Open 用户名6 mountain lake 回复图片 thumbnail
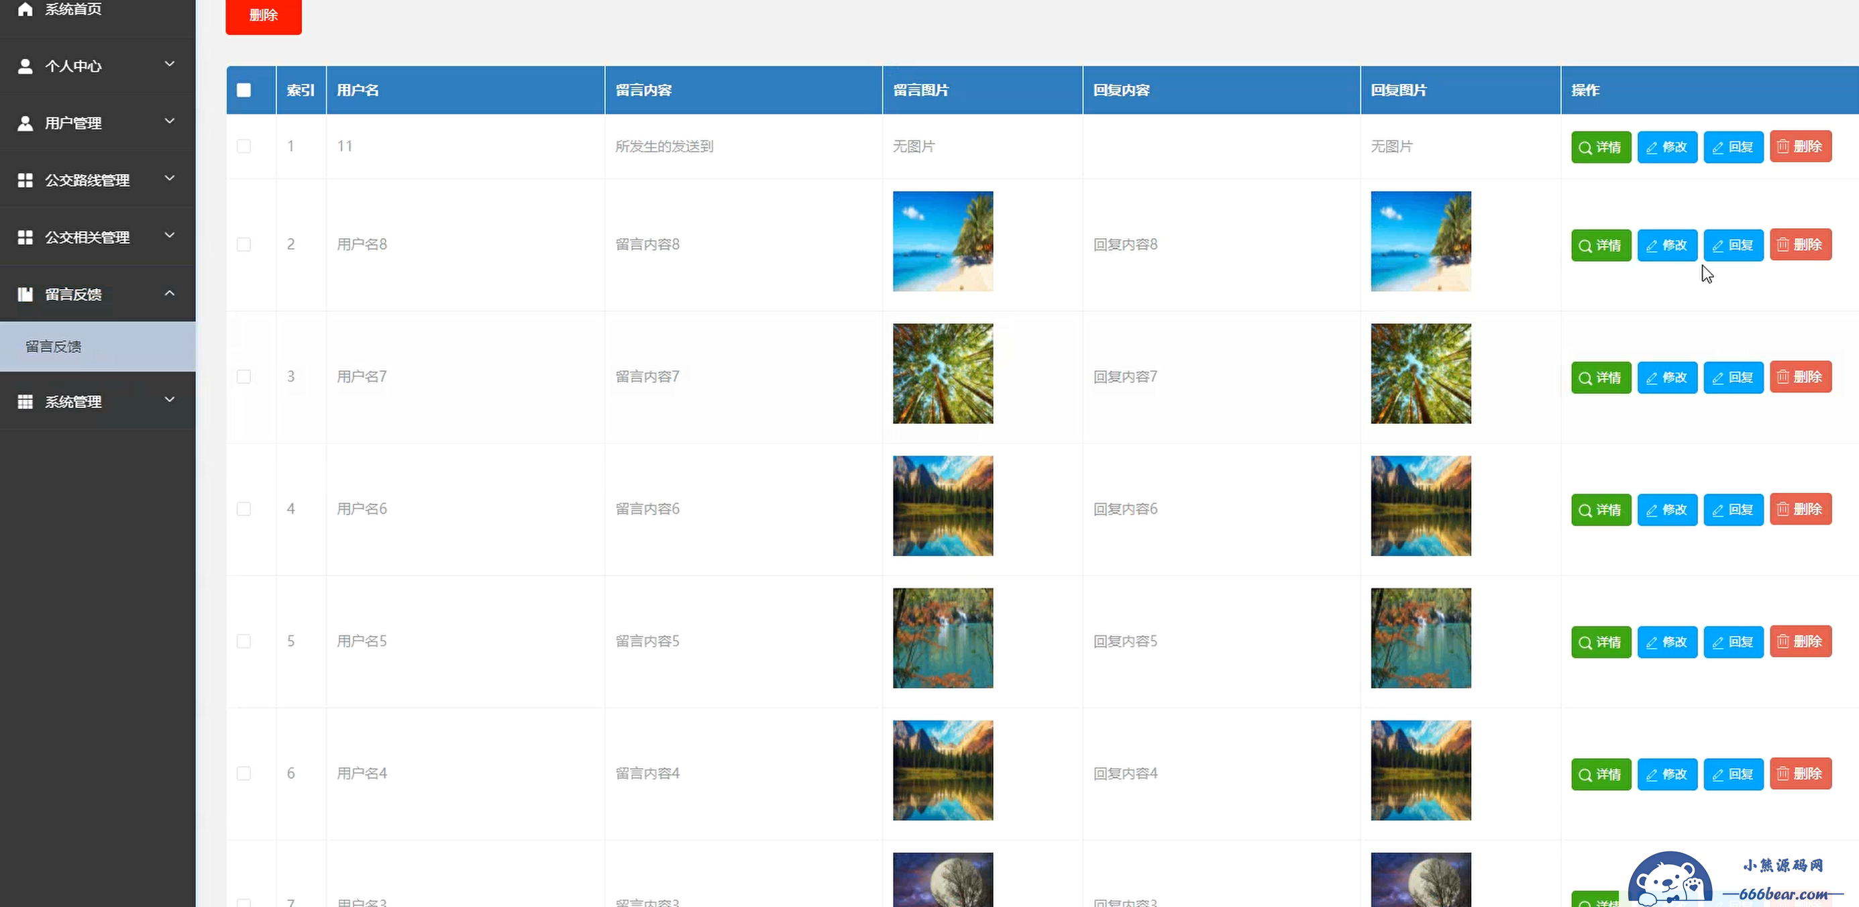The image size is (1859, 907). (x=1420, y=506)
